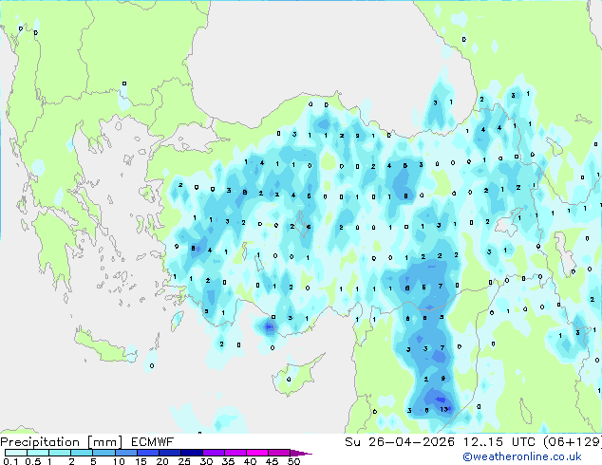602x465 pixels.
Task: Click the purple arrow tip above 50 mm
Action: pyautogui.click(x=301, y=453)
